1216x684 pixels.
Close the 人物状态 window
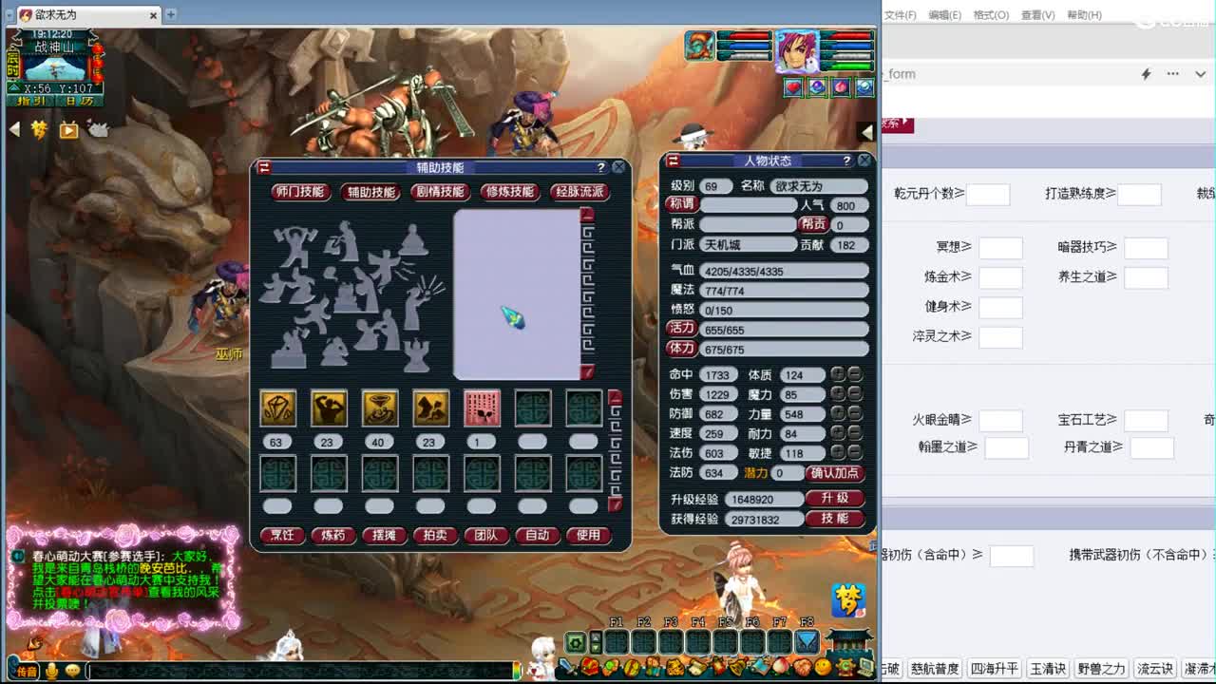(x=864, y=161)
